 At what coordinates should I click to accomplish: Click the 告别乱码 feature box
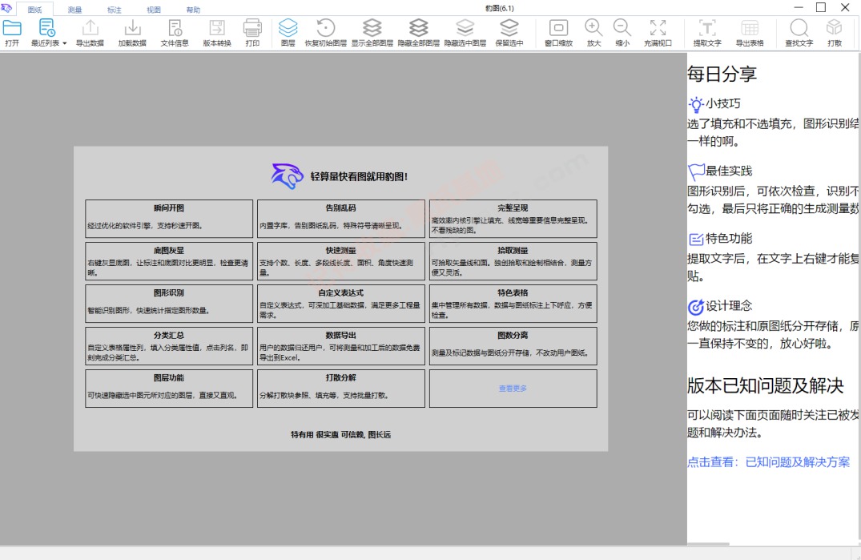coord(341,219)
